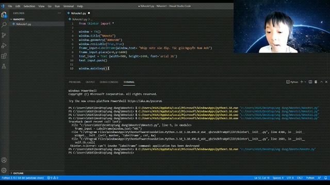Click the frame_input.place code line
Screen dimensions: 330x185
[103, 52]
